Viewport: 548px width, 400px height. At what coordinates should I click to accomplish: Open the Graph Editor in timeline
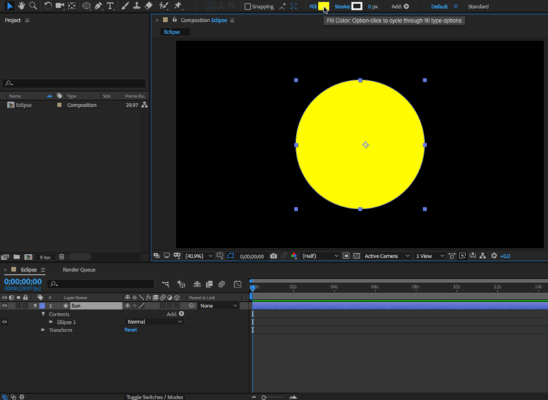(x=238, y=284)
